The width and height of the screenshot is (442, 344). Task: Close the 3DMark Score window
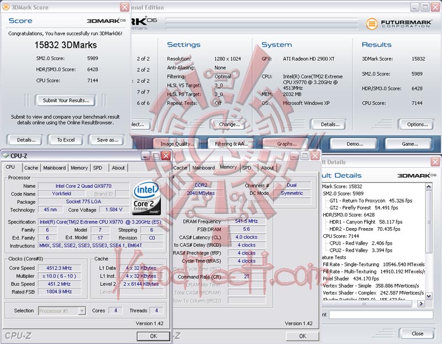pos(125,7)
